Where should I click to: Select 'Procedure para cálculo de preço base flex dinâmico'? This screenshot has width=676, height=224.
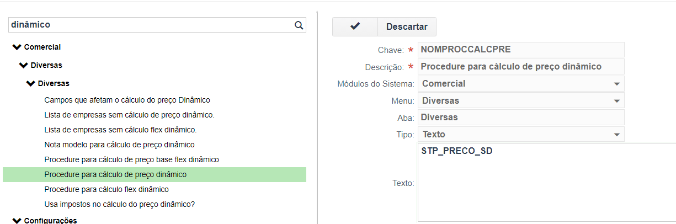[x=131, y=159]
